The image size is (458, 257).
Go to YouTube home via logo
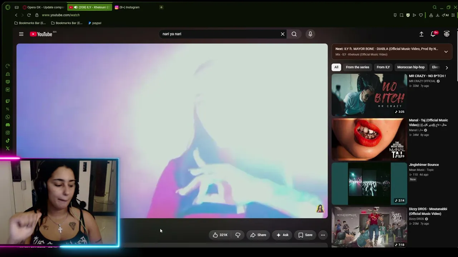click(x=41, y=34)
